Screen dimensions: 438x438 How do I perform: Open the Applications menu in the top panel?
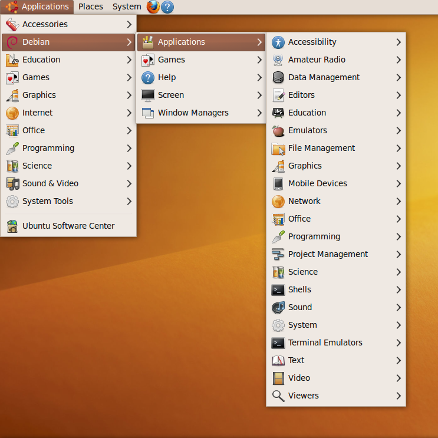37,6
